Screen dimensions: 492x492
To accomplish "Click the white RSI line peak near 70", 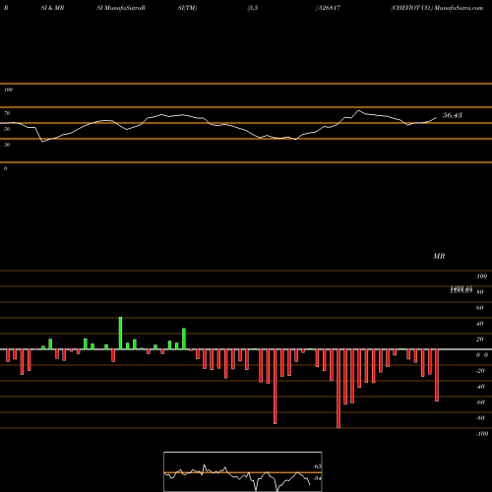I will point(358,110).
